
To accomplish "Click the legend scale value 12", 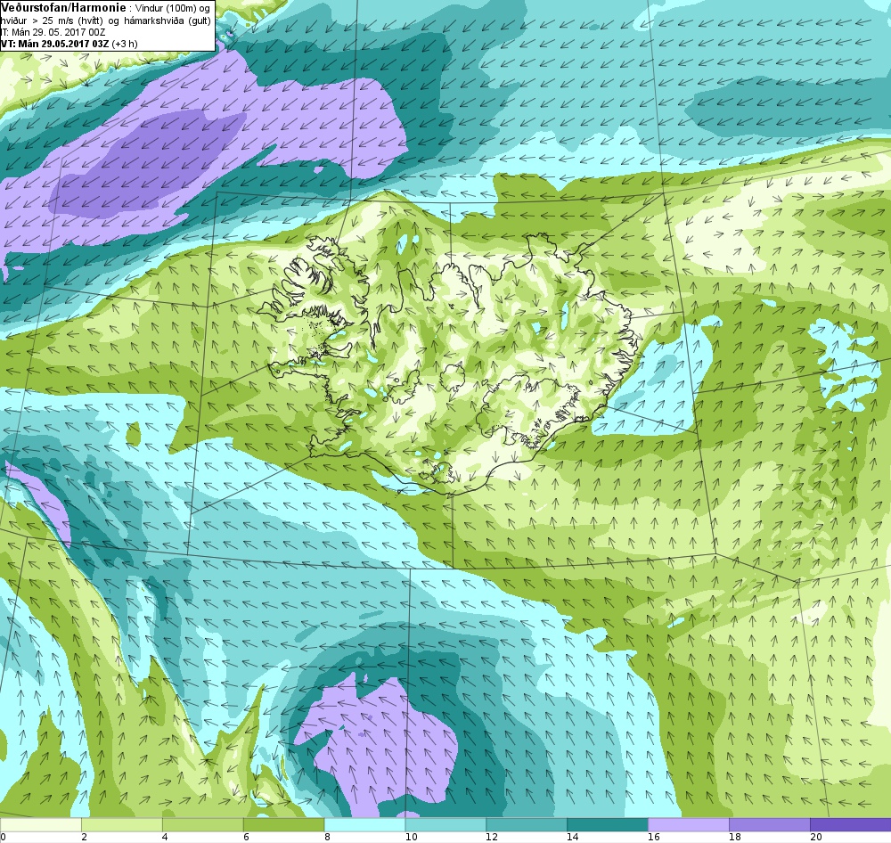I will click(x=492, y=837).
